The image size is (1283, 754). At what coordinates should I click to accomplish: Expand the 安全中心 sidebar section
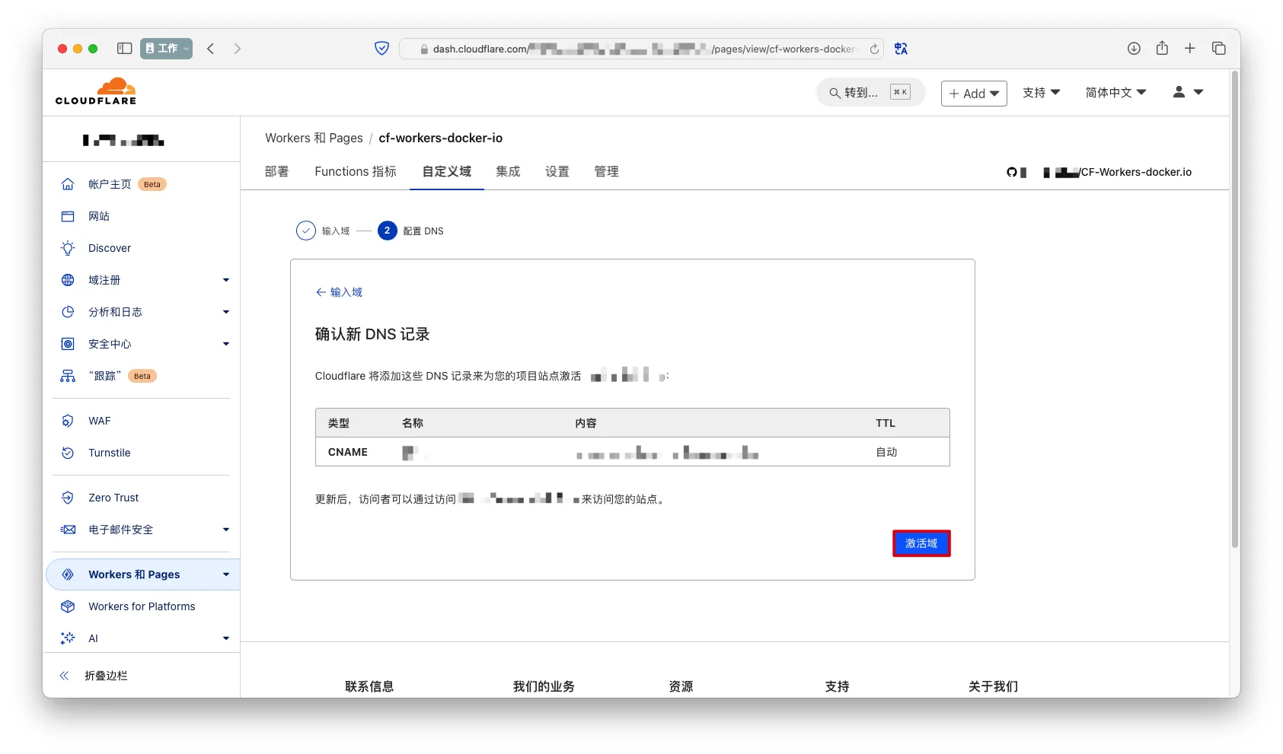coord(226,344)
